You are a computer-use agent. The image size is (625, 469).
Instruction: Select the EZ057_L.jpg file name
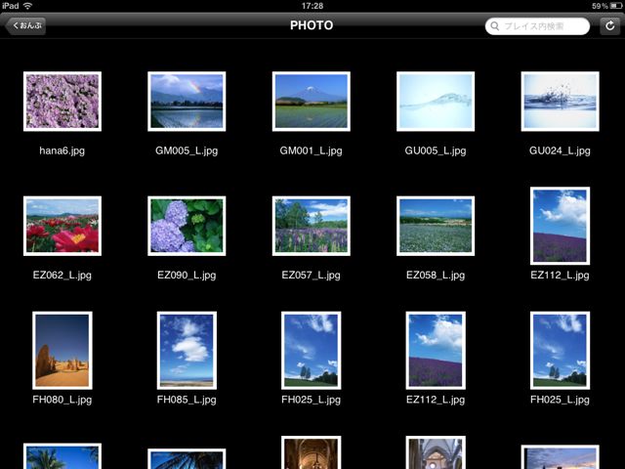click(311, 276)
